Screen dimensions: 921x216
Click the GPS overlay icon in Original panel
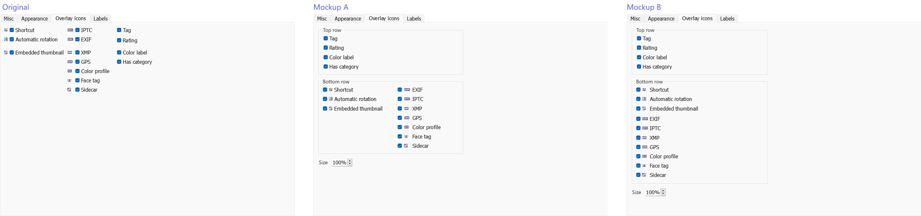pos(70,62)
